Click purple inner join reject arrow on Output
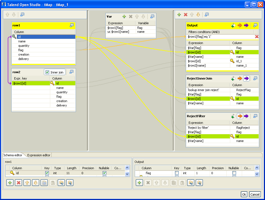Screen dimensions: 265x200 [246, 25]
